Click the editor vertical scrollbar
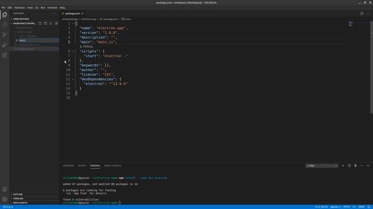 pos(371,67)
